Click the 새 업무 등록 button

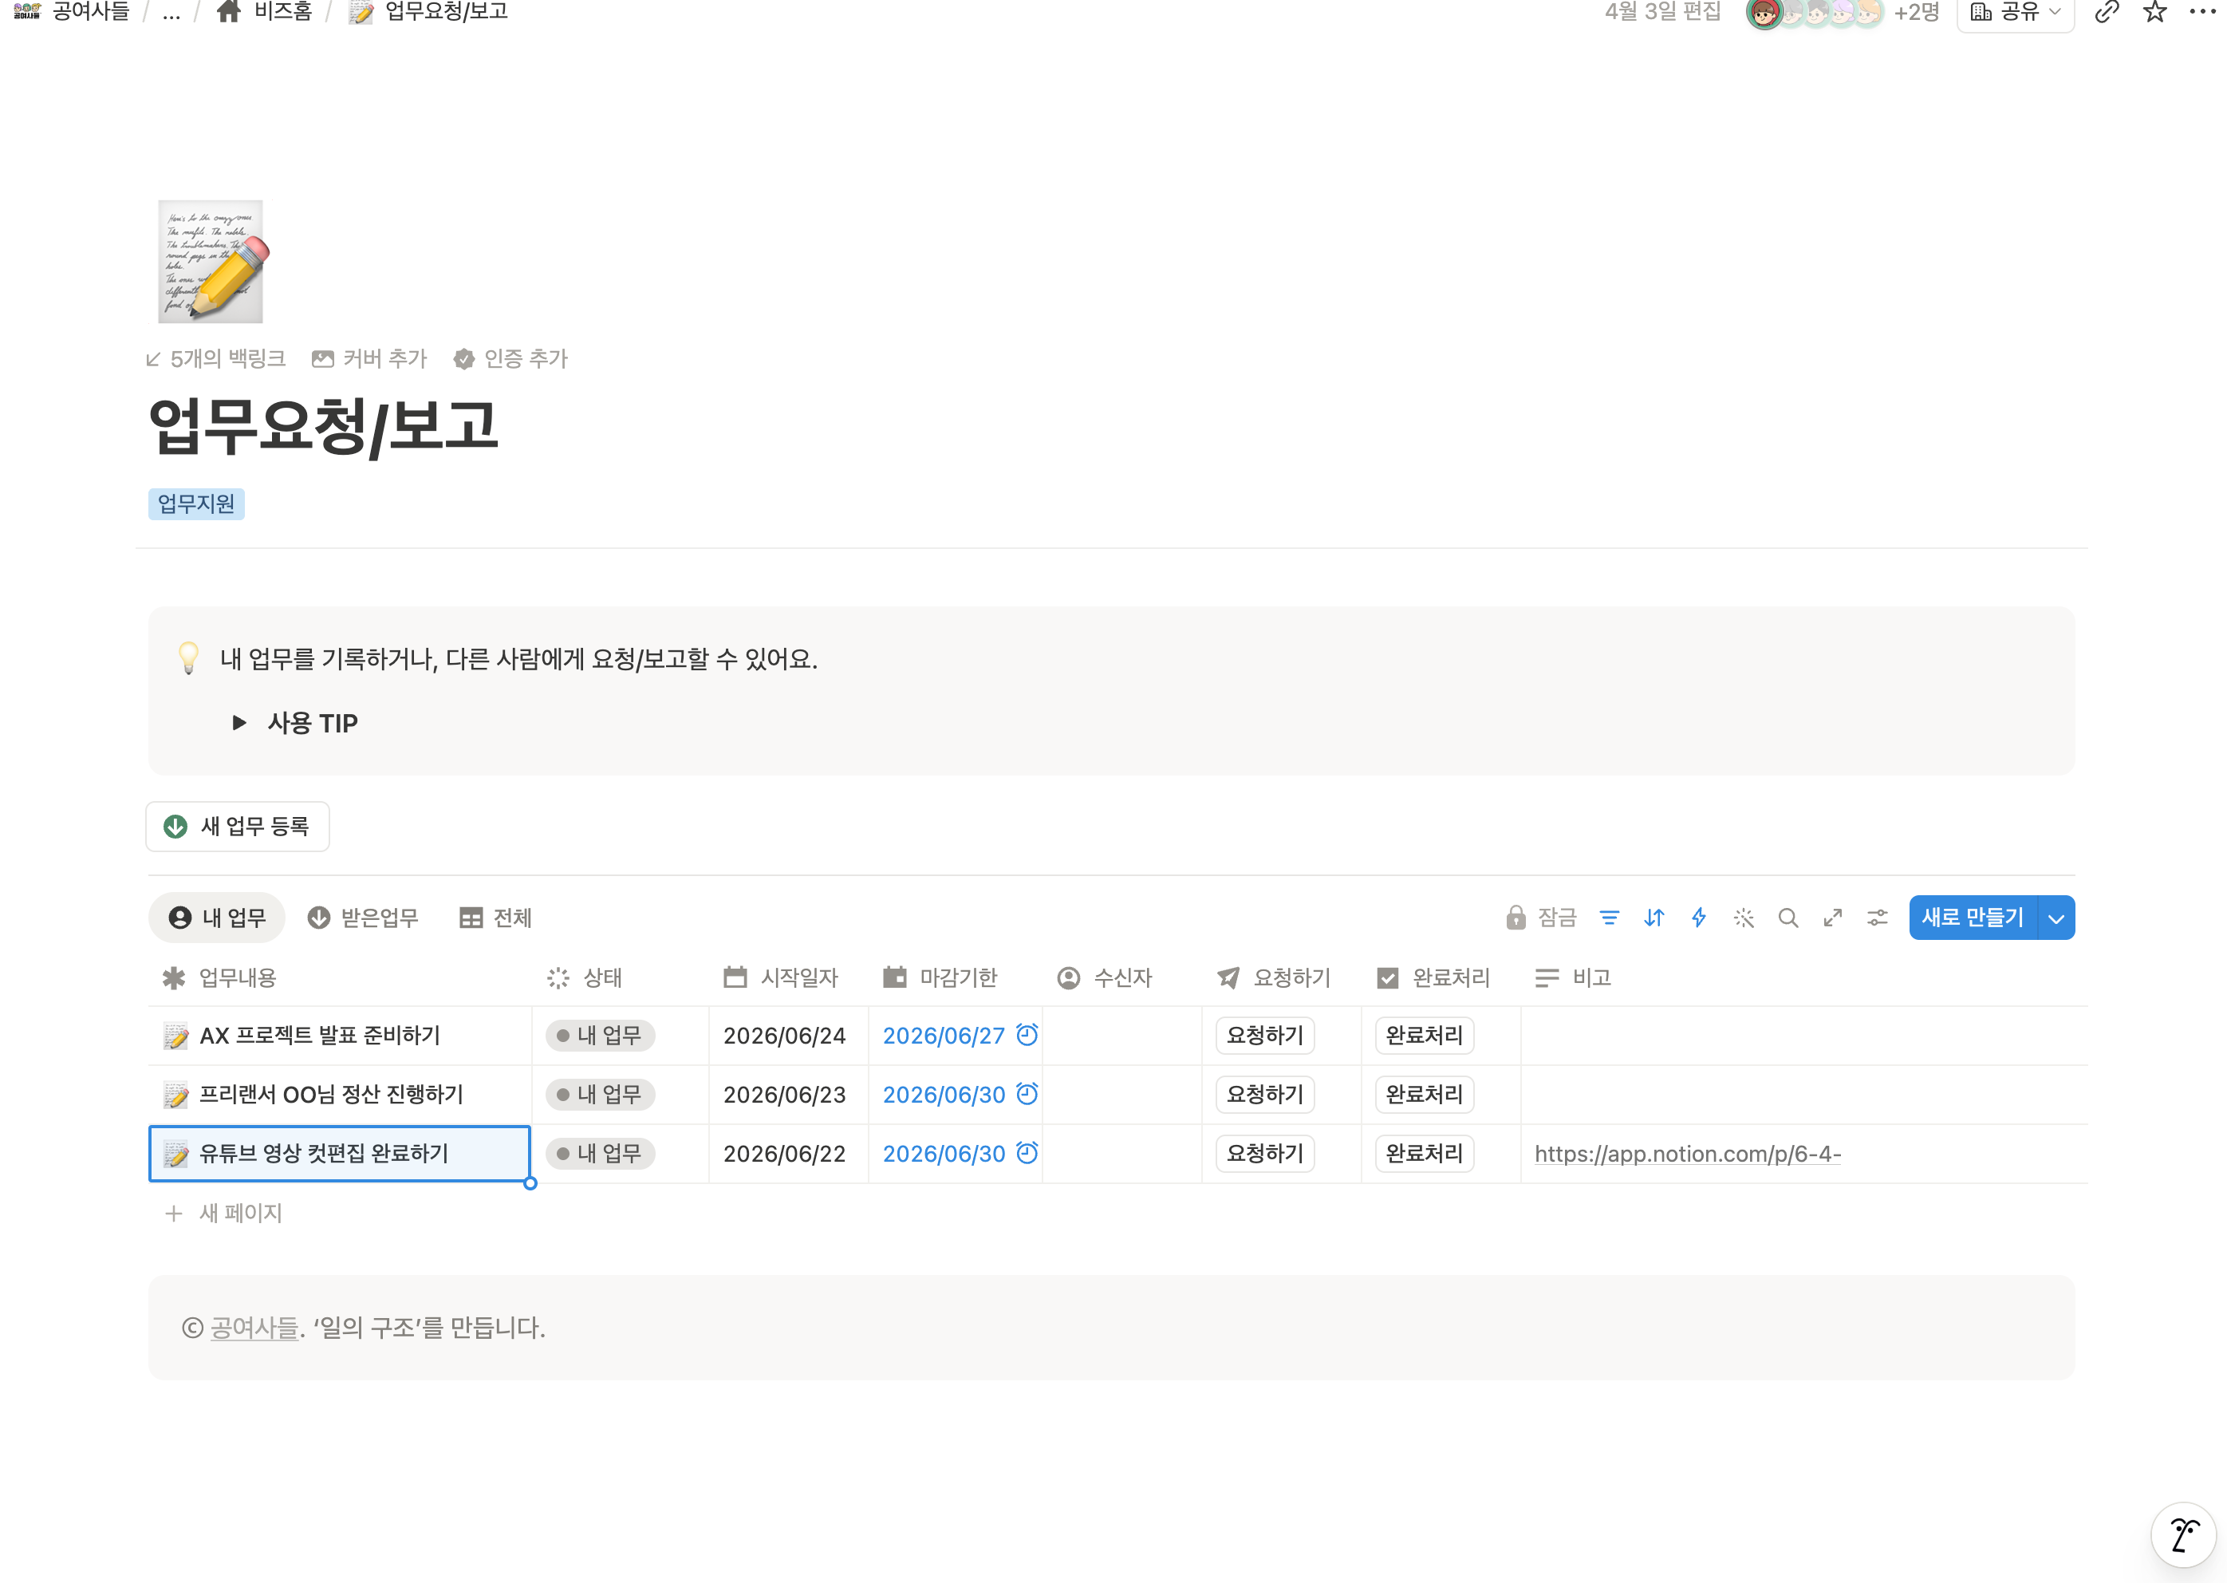(x=238, y=827)
